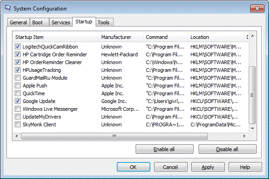This screenshot has height=179, width=269.
Task: Enable the Apple Push checkbox
Action: coord(17,86)
